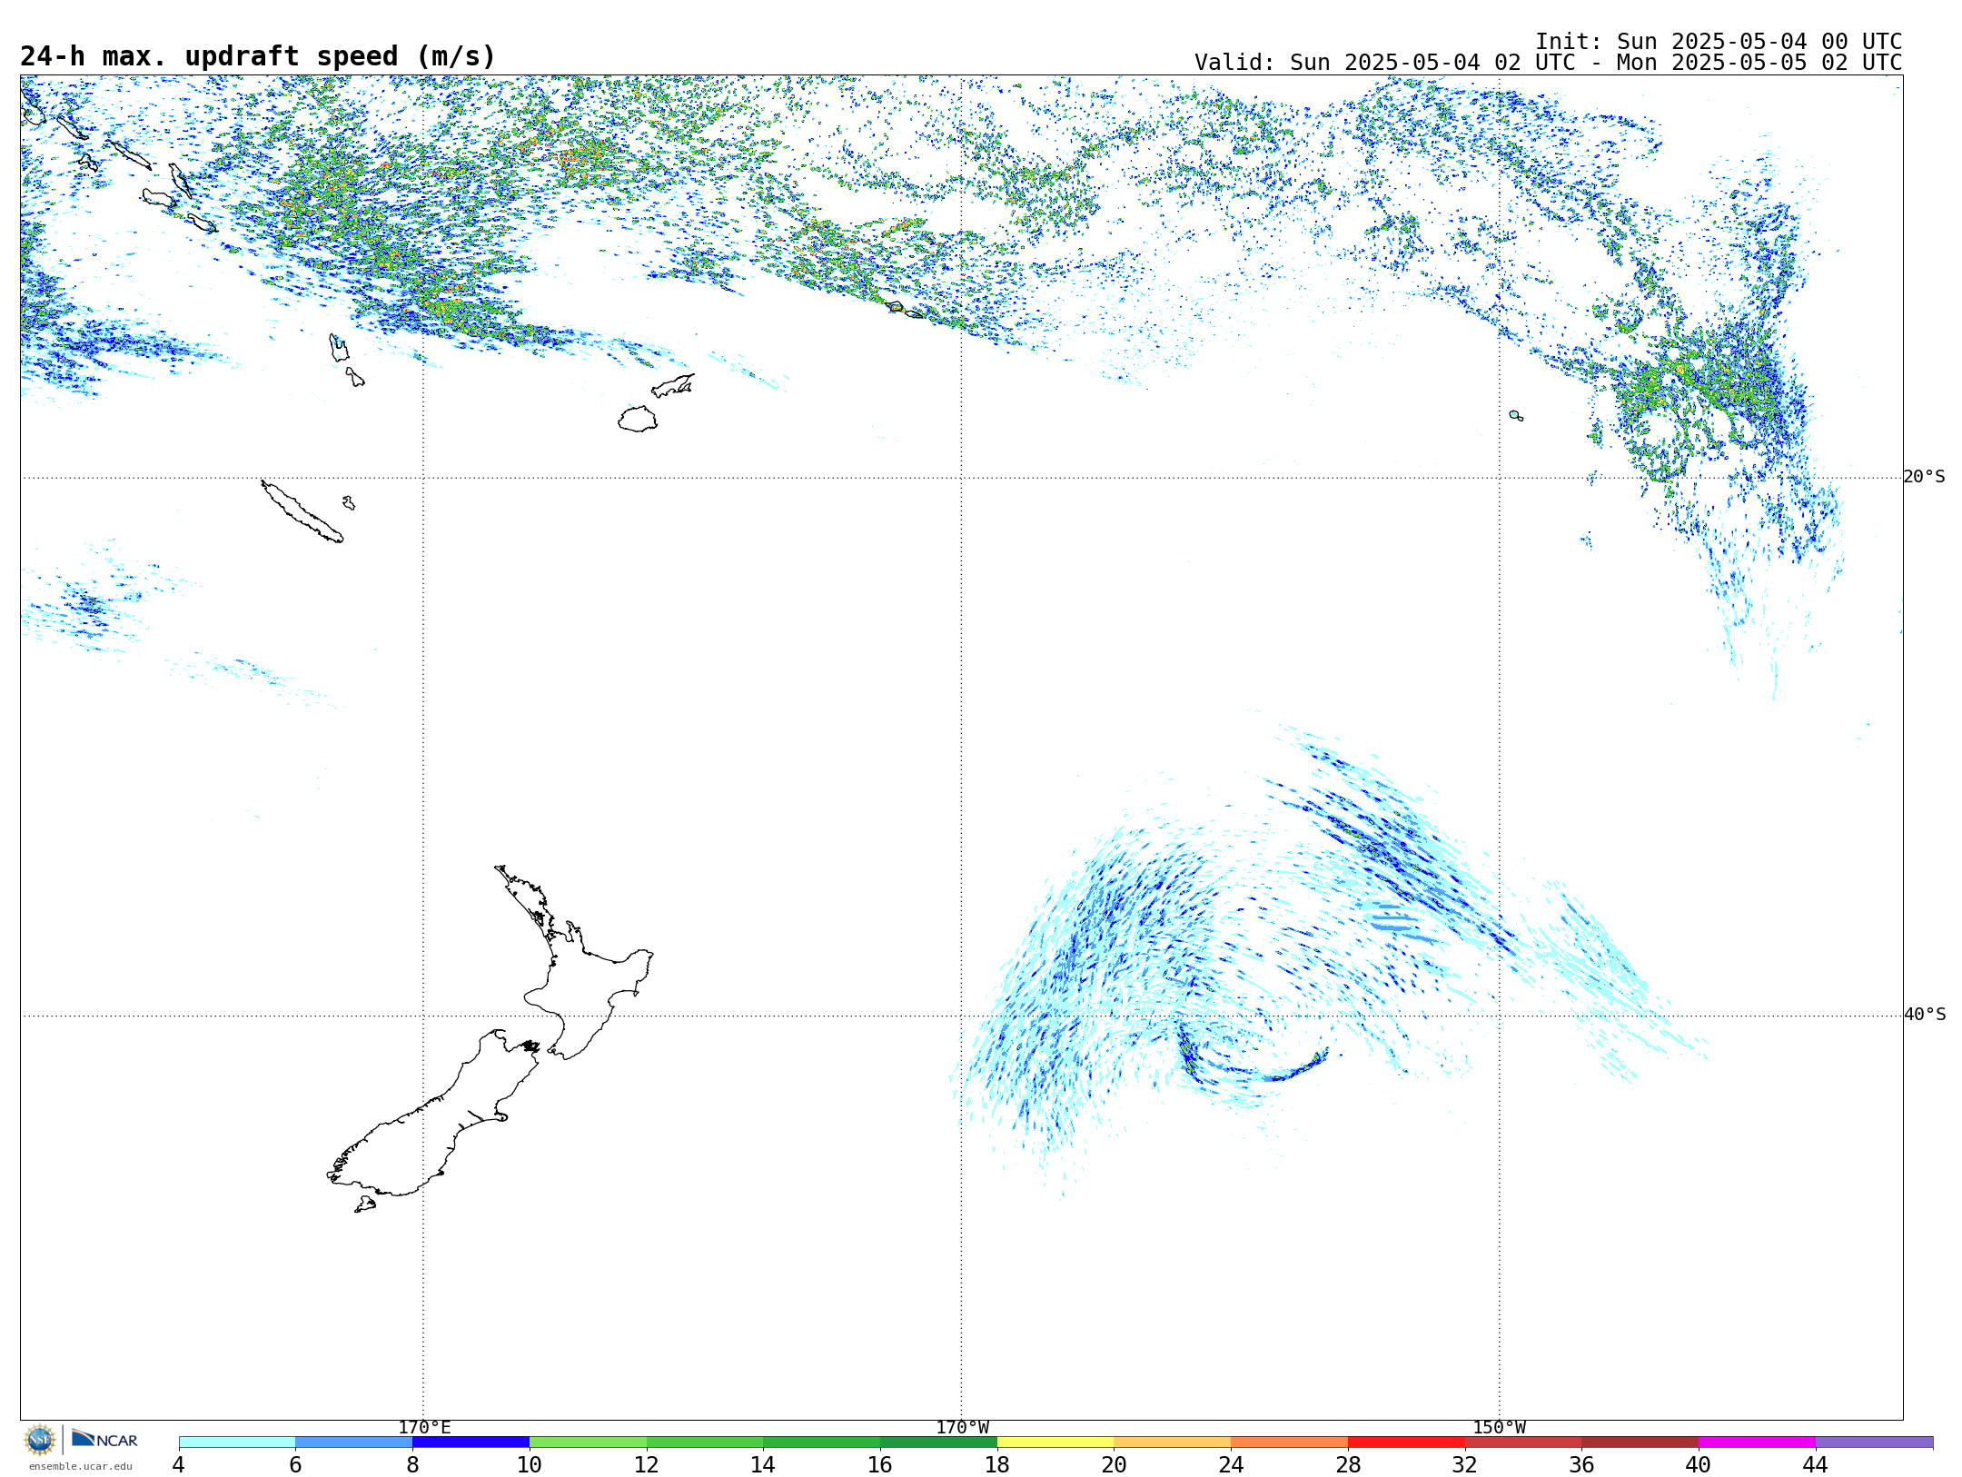Pick the purple above-44 colorbar swatch
This screenshot has height=1477, width=1962.
pos(1875,1442)
